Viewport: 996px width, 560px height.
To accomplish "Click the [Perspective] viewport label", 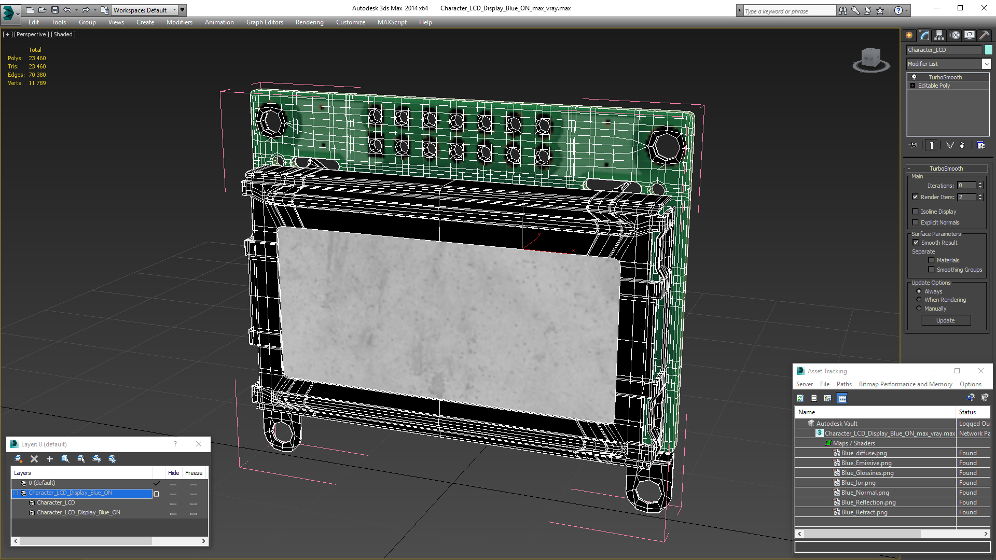I will (x=32, y=34).
